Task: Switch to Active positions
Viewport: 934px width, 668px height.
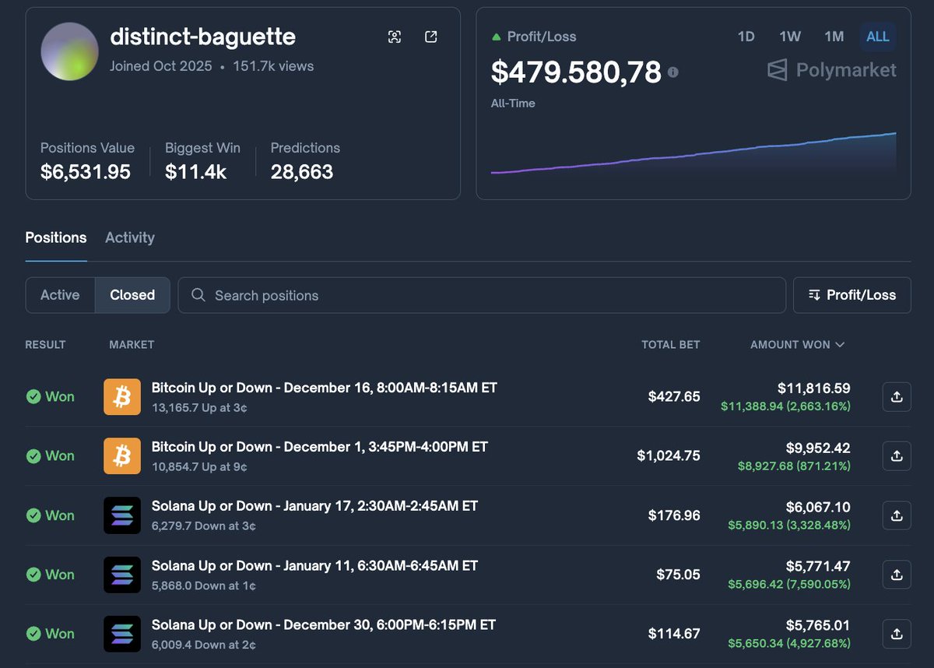Action: [x=60, y=295]
